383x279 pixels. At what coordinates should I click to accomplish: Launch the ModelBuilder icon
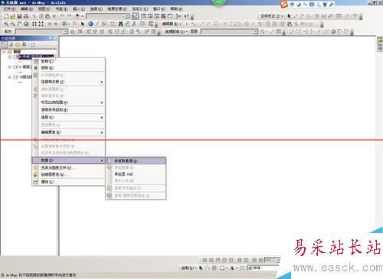178,16
